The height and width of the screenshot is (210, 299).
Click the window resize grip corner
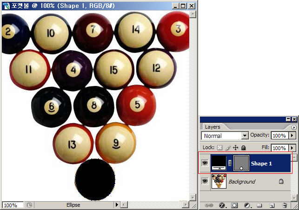coord(193,205)
